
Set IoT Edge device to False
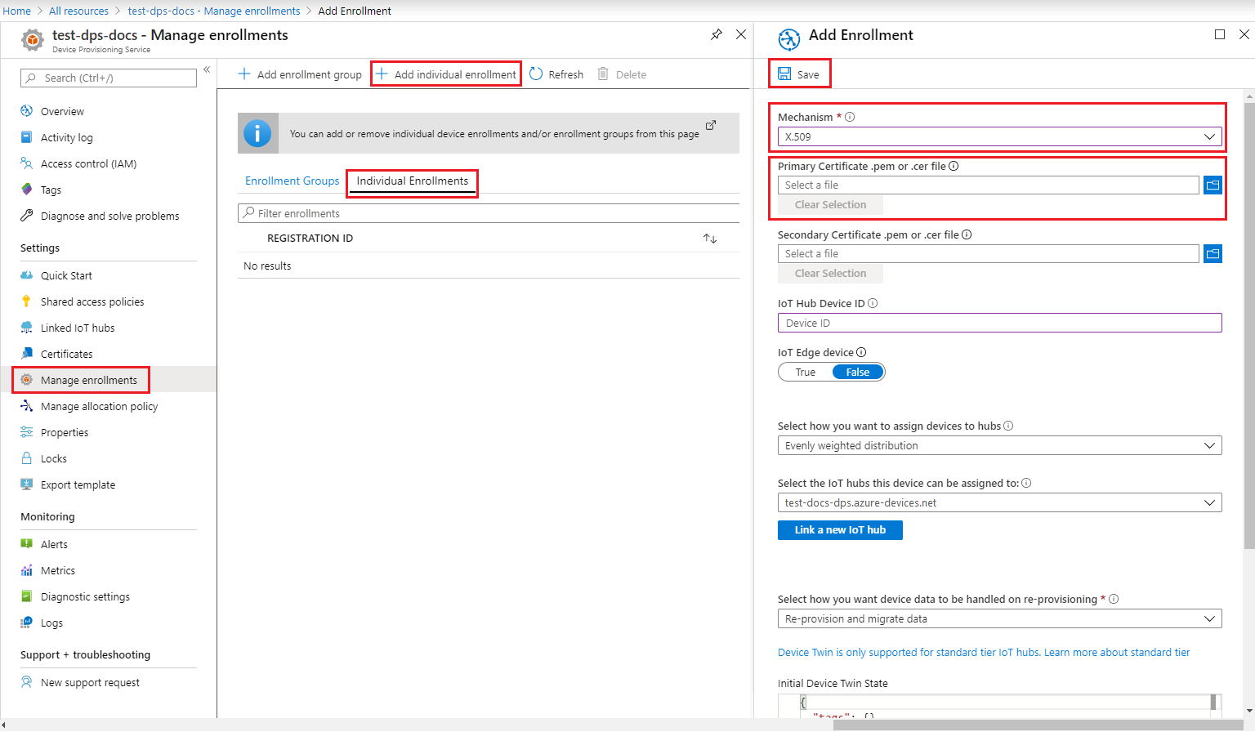[858, 372]
